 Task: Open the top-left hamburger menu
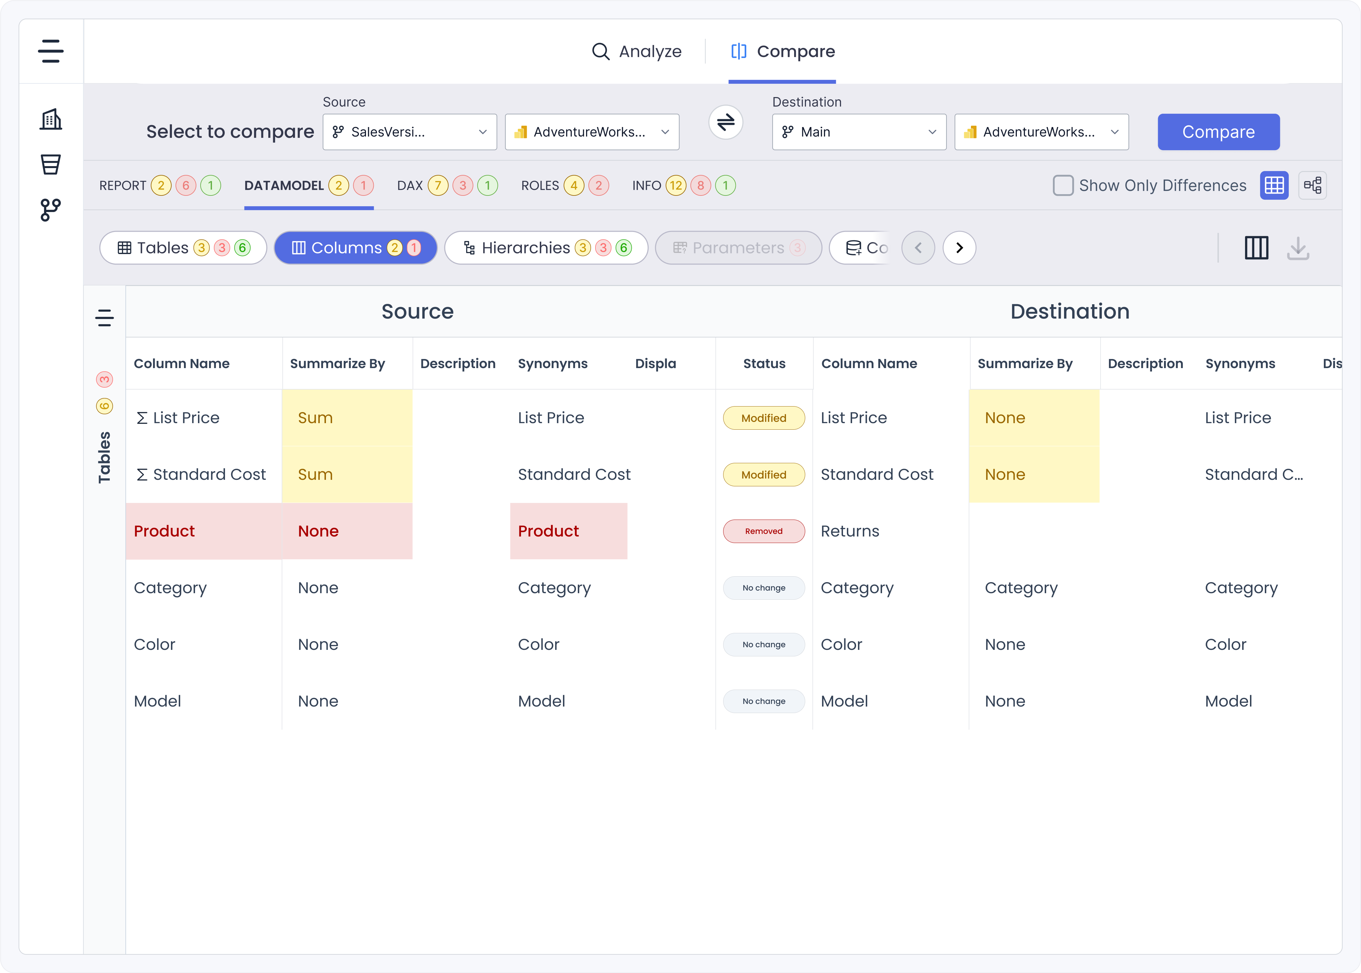coord(51,51)
